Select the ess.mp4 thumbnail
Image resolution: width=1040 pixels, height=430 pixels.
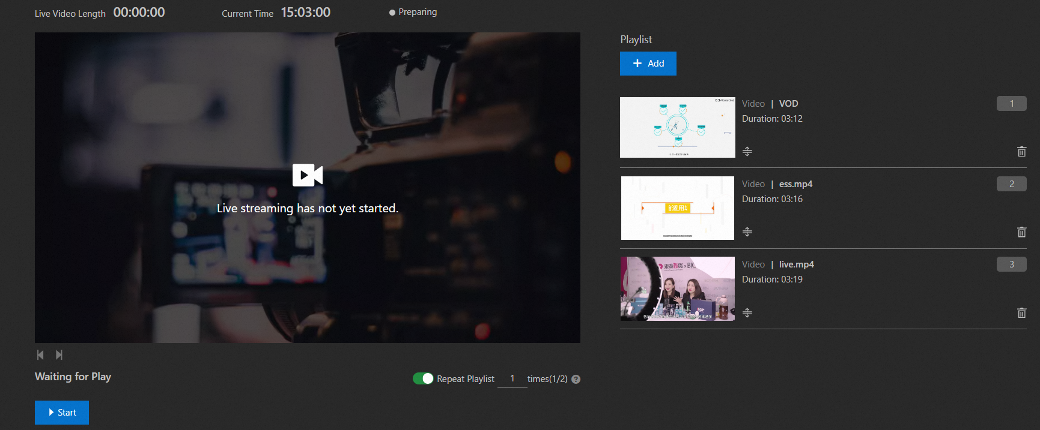678,208
